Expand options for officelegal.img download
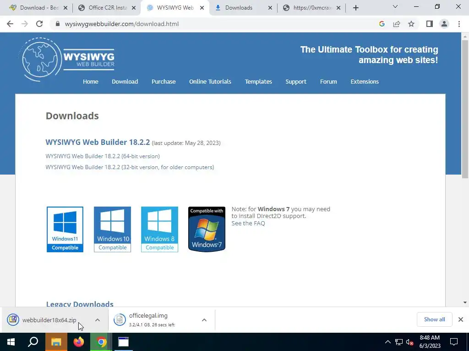 coord(204,319)
